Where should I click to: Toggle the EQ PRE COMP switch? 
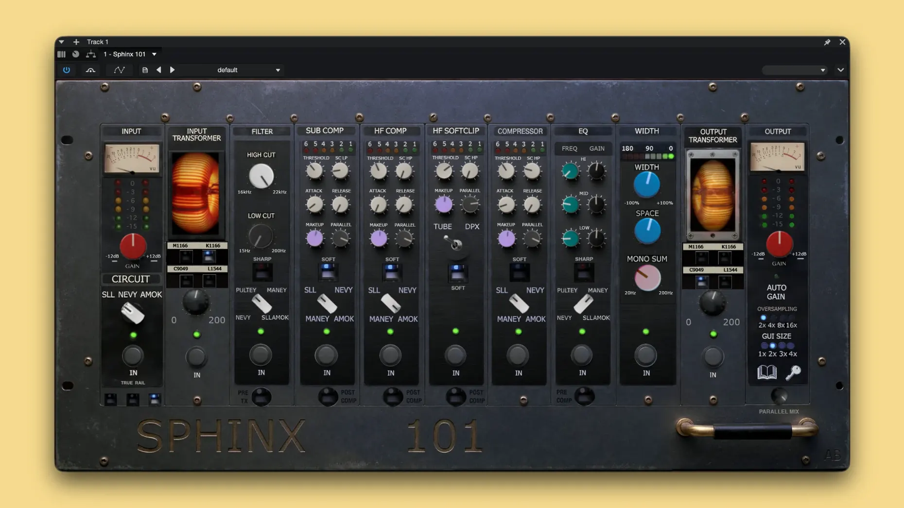coord(584,396)
